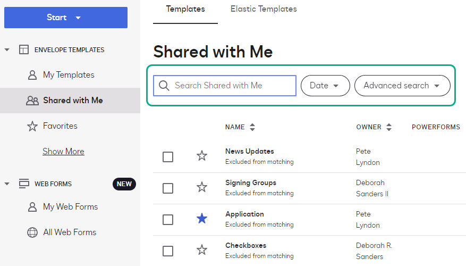Star the News Updates template
The width and height of the screenshot is (466, 266).
tap(202, 156)
